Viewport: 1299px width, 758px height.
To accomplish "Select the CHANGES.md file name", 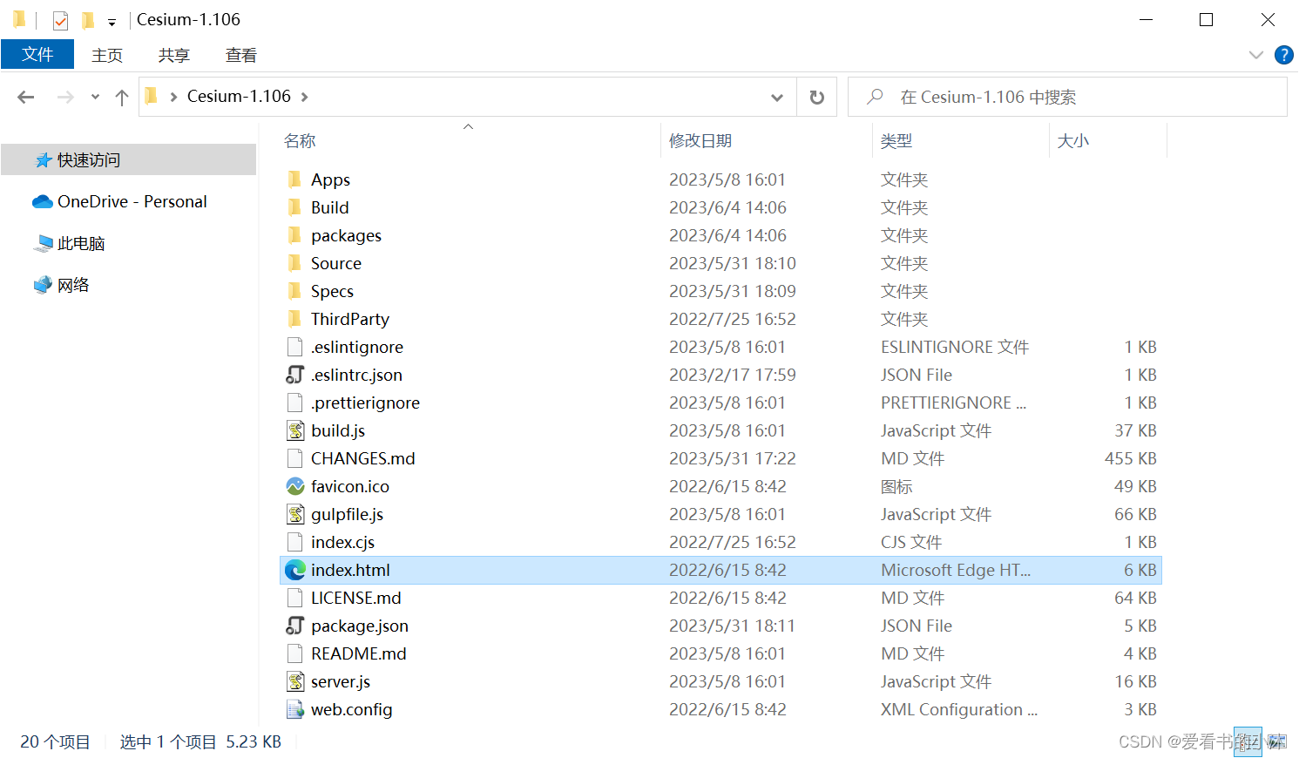I will [x=362, y=458].
